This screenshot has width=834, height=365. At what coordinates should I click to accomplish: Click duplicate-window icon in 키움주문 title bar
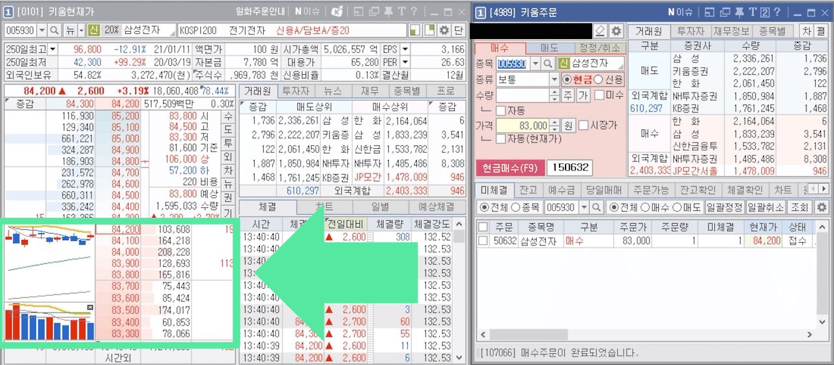click(x=724, y=12)
